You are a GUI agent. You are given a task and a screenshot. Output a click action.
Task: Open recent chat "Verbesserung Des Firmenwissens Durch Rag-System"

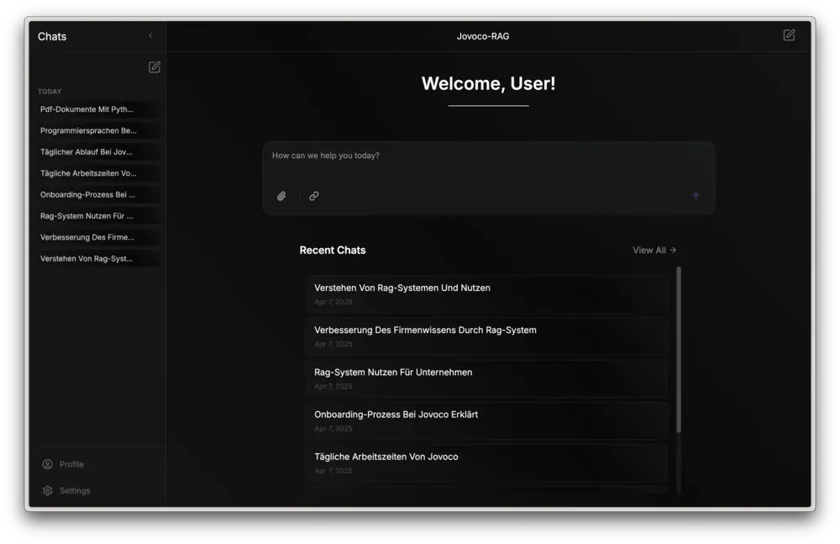click(x=486, y=336)
